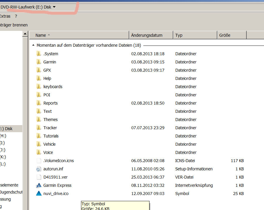Viewport: 264px width, 210px height.
Task: Select the Tracker folder name
Action: click(x=50, y=128)
